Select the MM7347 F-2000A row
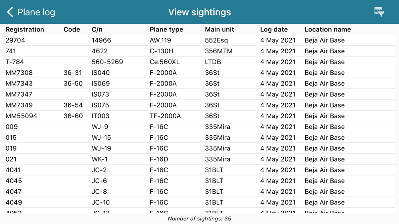Screen dimensions: 399x224 point(199,94)
